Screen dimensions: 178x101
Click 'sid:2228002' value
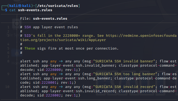click(x=49, y=95)
